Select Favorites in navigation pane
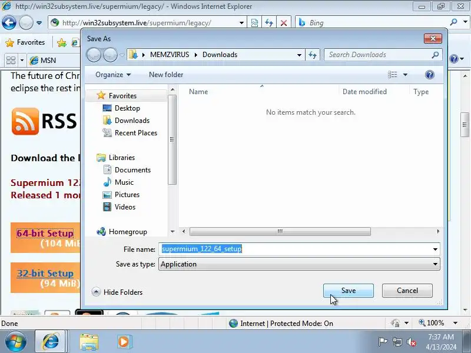The image size is (471, 353). pos(122,96)
